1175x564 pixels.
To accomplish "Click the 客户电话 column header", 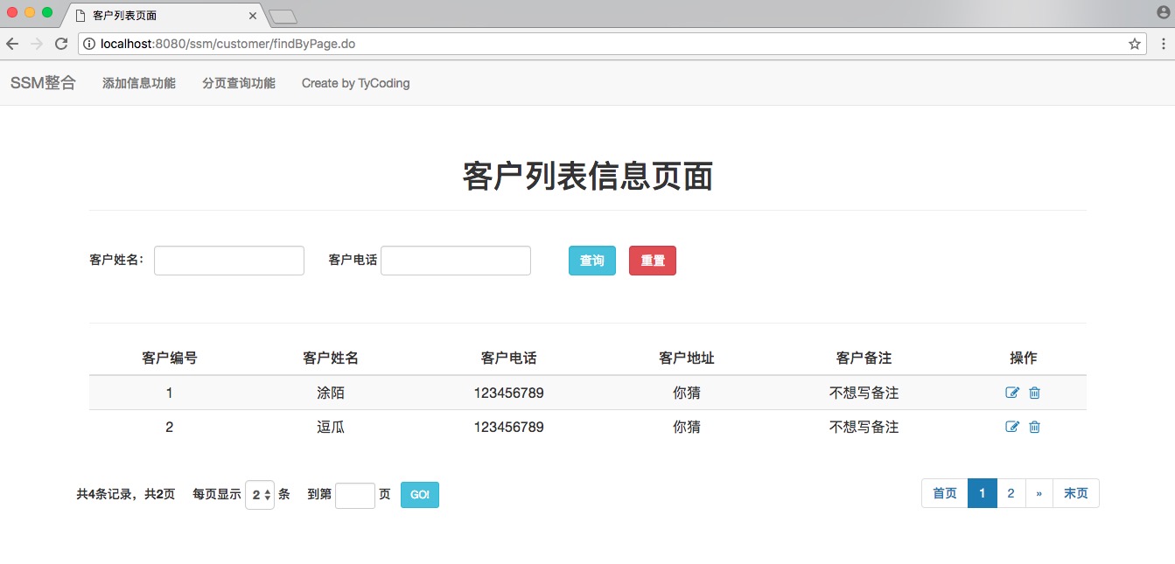I will pyautogui.click(x=509, y=358).
